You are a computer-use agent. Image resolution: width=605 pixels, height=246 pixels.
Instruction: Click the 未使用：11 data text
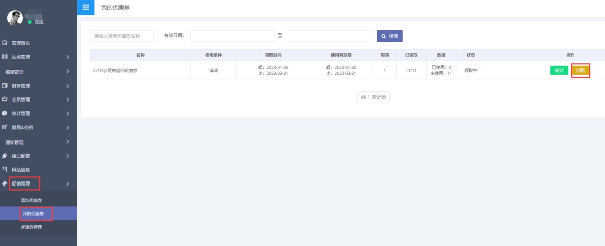tap(441, 74)
